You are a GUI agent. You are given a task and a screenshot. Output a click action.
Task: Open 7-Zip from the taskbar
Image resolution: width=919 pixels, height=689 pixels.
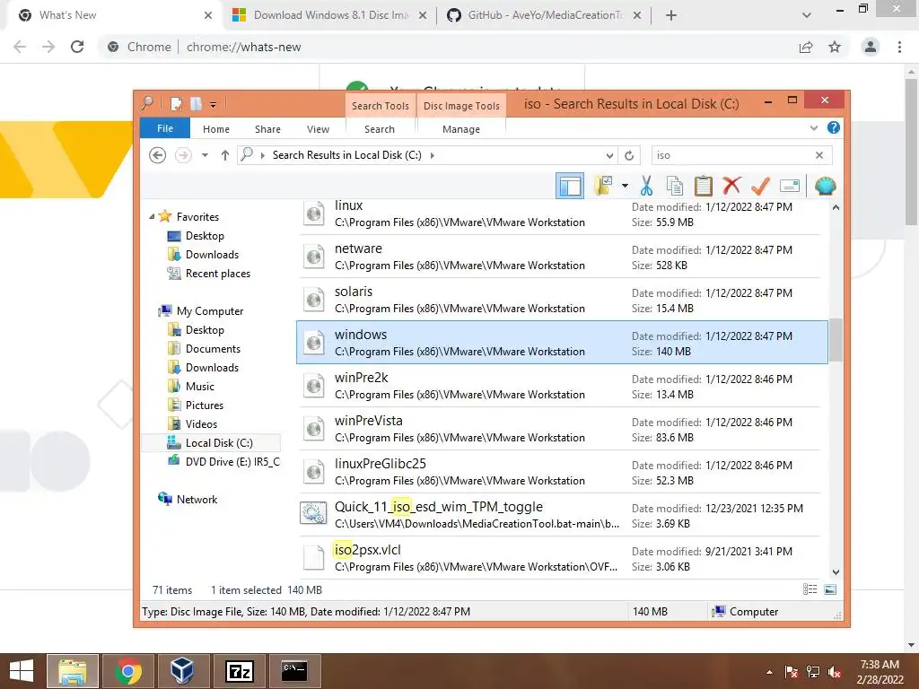coord(239,671)
